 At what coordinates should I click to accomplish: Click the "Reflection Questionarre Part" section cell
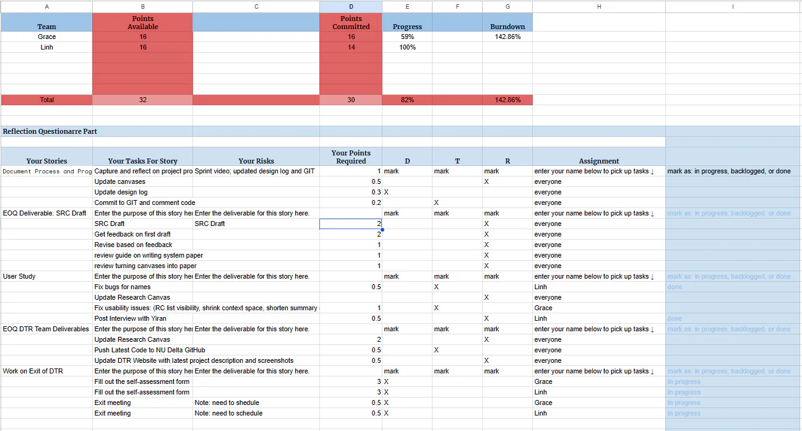50,131
